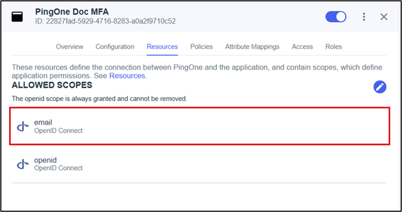This screenshot has width=402, height=212.
Task: Select the openid scope name
Action: pos(46,160)
